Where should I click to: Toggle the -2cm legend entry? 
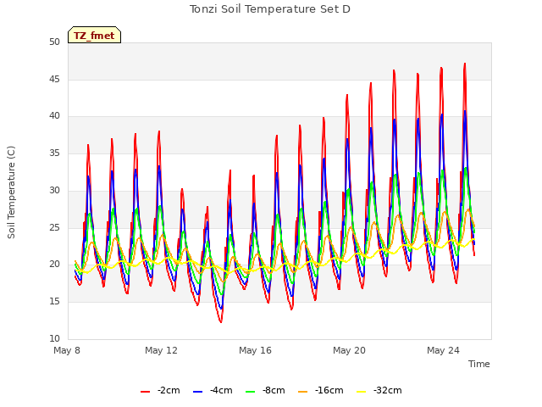coord(160,390)
